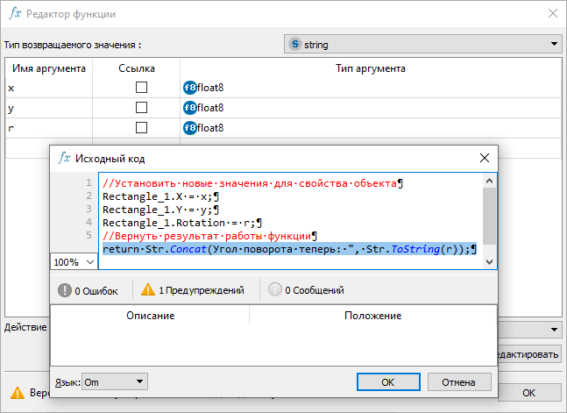The width and height of the screenshot is (567, 413).
Task: Open the return value type dropdown
Action: pyautogui.click(x=554, y=44)
